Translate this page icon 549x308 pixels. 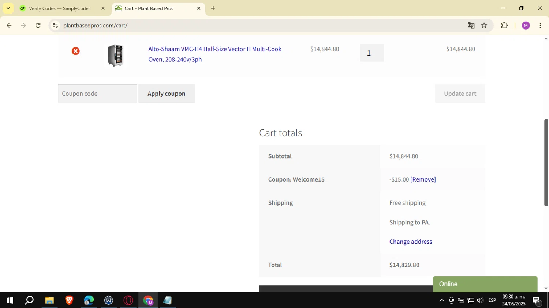pyautogui.click(x=471, y=26)
